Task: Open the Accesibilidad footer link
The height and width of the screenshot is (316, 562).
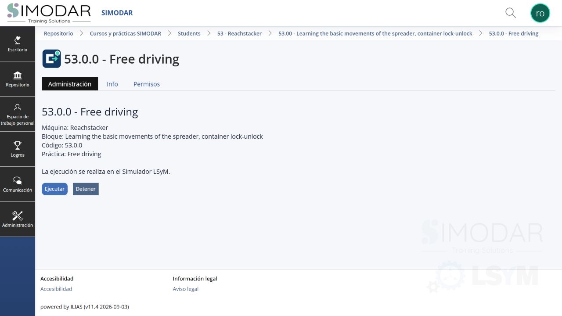Action: 56,289
